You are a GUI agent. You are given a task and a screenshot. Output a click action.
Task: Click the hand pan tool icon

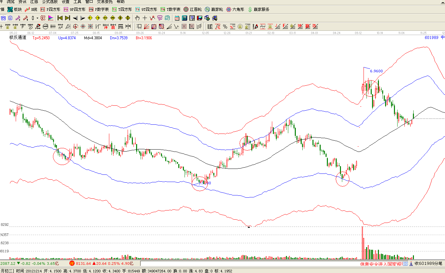(x=137, y=18)
